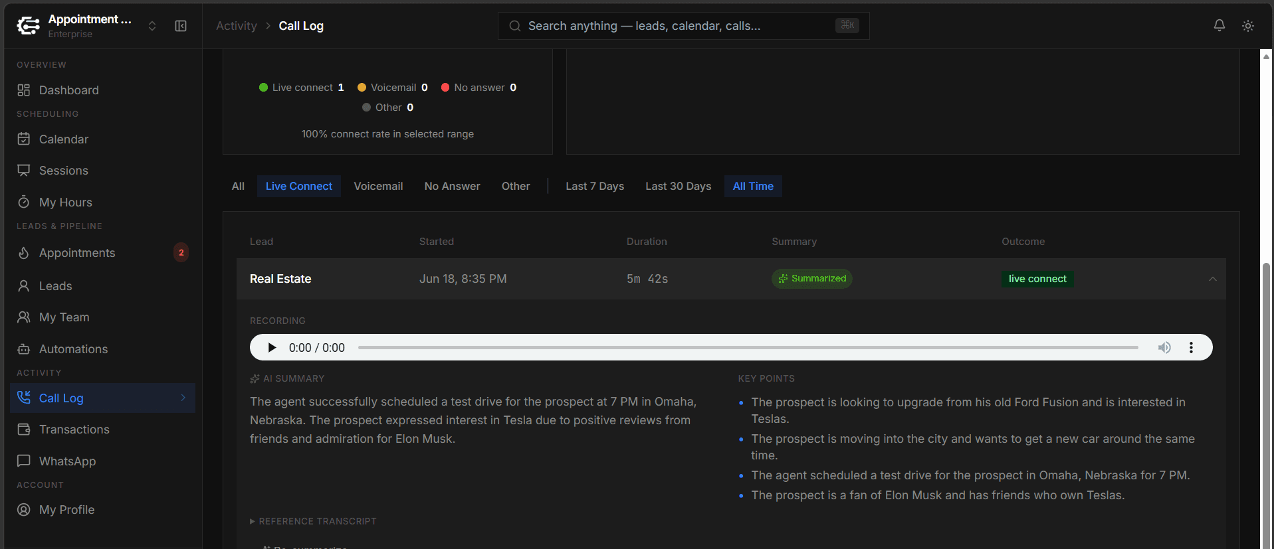Collapse the sidebar panel icon
Screen dimensions: 1274x549
point(181,26)
